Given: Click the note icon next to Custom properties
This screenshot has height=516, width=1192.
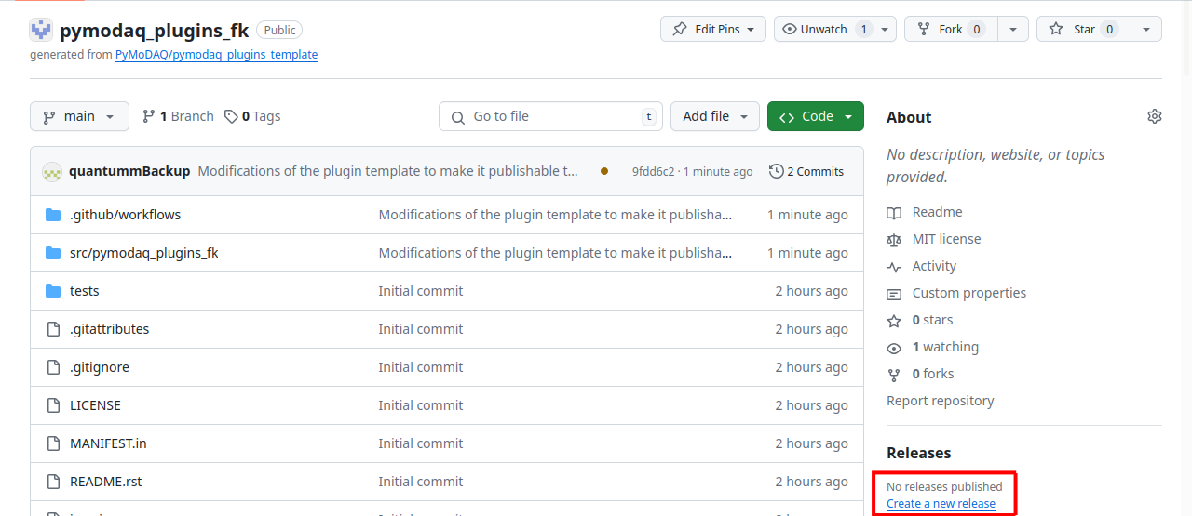Looking at the screenshot, I should pos(894,293).
